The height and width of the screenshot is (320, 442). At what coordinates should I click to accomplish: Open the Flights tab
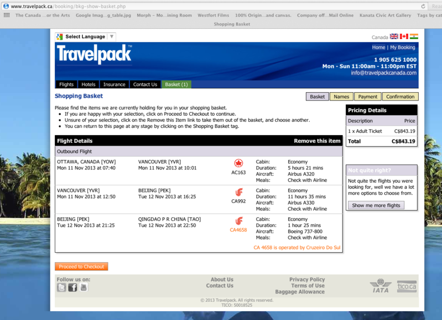[66, 84]
